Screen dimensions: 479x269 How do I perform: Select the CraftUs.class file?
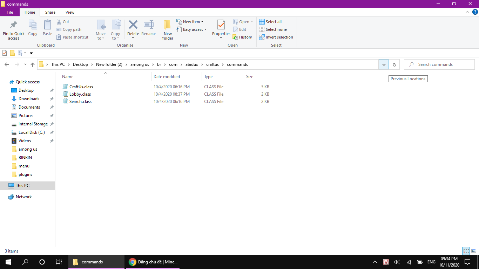[81, 87]
